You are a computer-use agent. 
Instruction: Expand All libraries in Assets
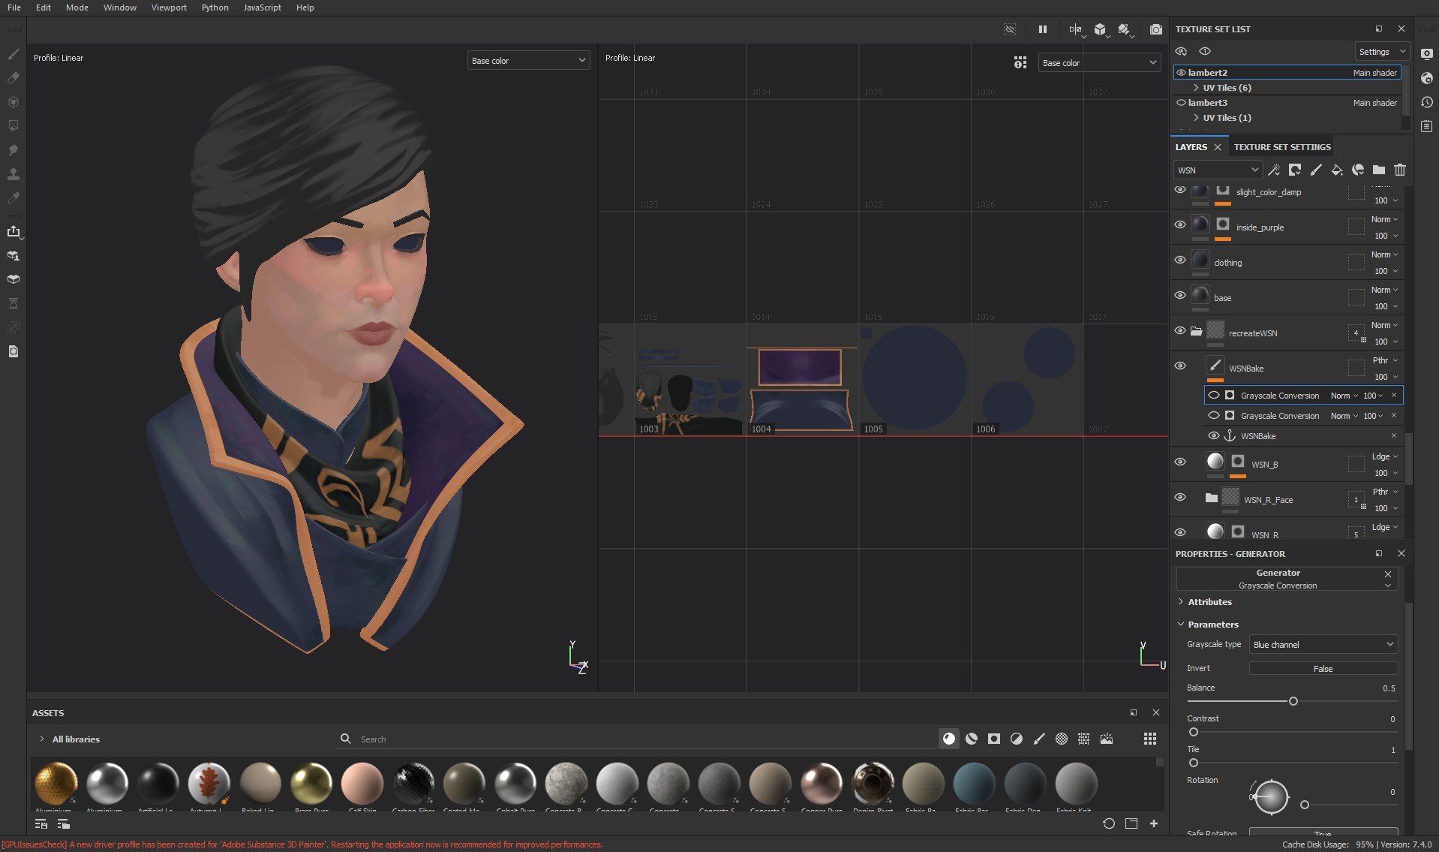(42, 739)
